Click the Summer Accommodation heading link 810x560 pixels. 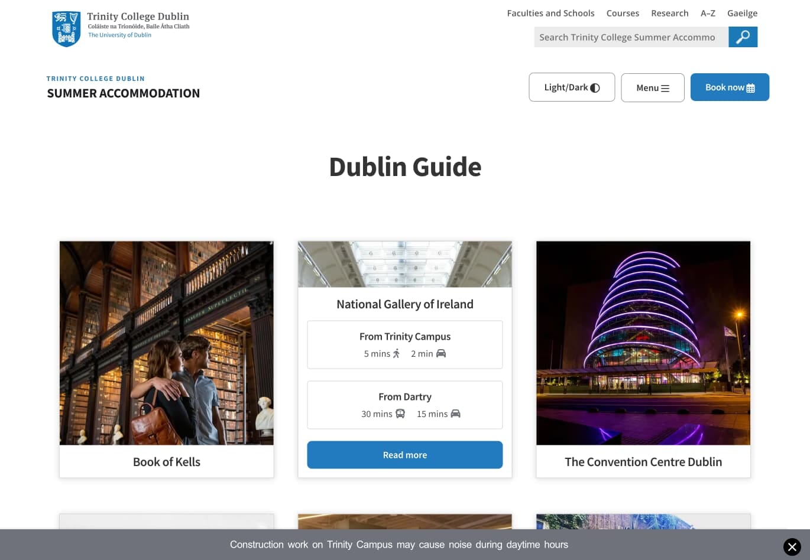[124, 93]
